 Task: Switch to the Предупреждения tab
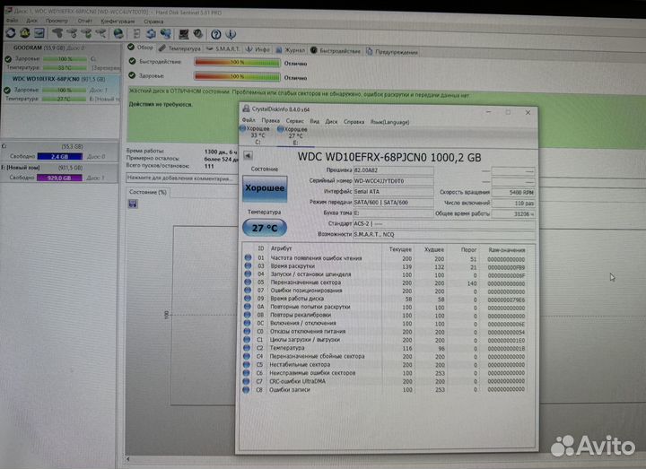392,52
